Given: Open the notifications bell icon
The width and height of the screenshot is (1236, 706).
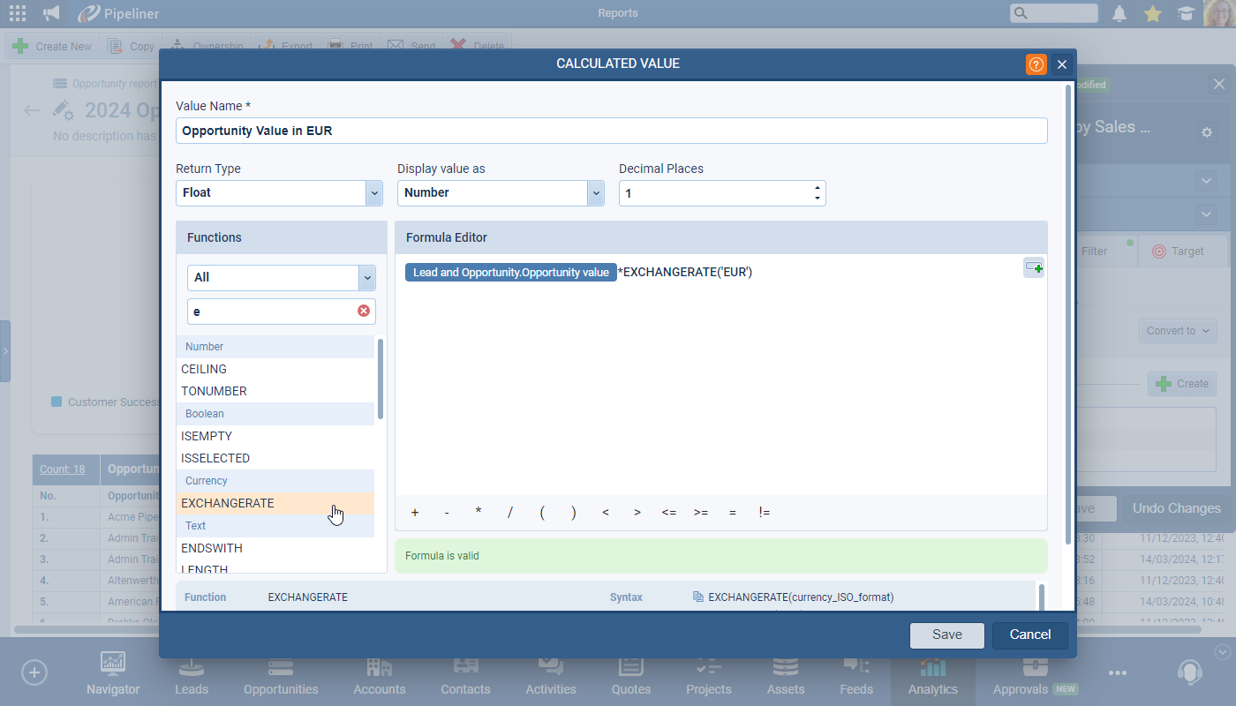Looking at the screenshot, I should [1119, 13].
